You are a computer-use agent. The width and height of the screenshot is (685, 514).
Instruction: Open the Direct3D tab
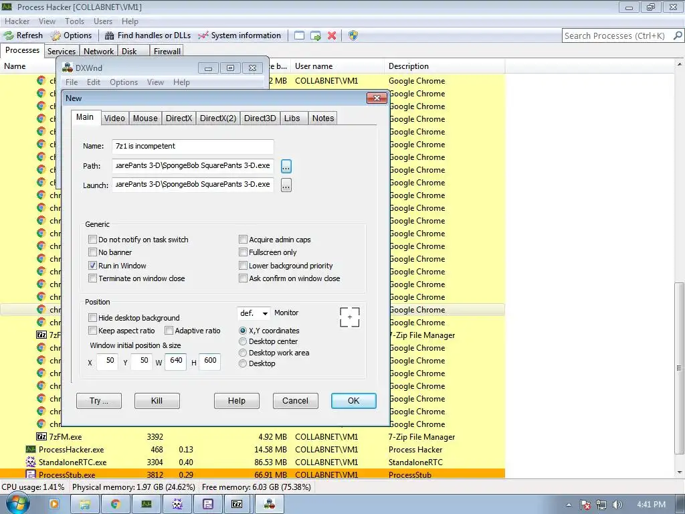click(260, 118)
